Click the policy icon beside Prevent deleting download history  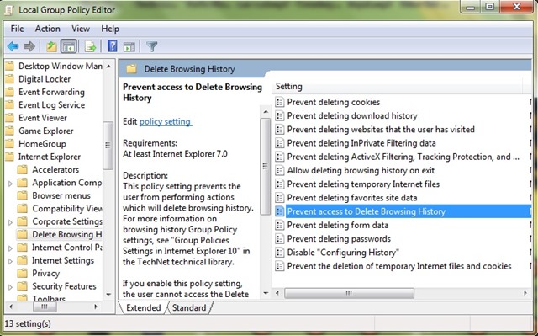point(280,115)
